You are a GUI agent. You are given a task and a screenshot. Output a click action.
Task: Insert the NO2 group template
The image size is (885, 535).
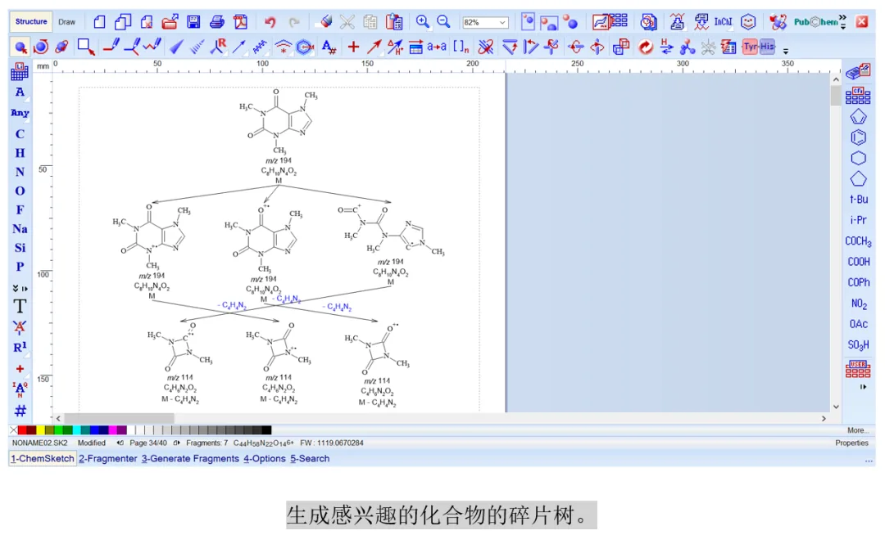click(859, 303)
